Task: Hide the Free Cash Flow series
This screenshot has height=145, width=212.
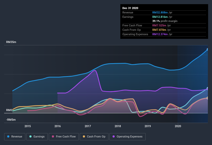Action: click(x=64, y=136)
